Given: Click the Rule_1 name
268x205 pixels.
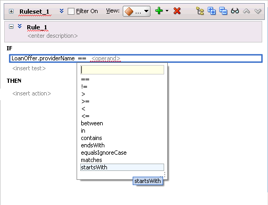Looking at the screenshot, I should [37, 27].
